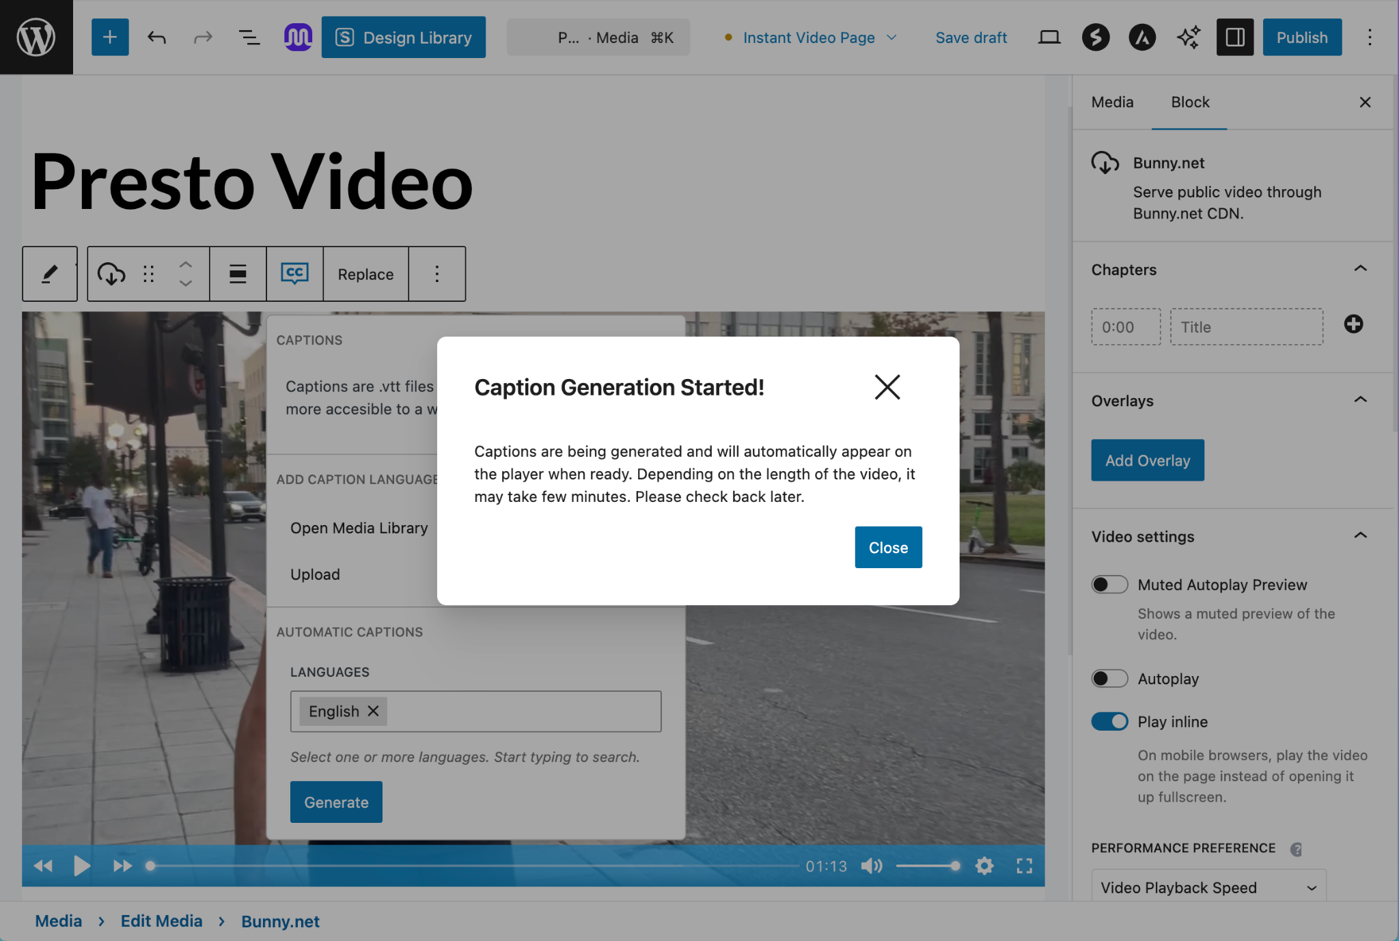Click the add chapter plus icon

click(1353, 324)
